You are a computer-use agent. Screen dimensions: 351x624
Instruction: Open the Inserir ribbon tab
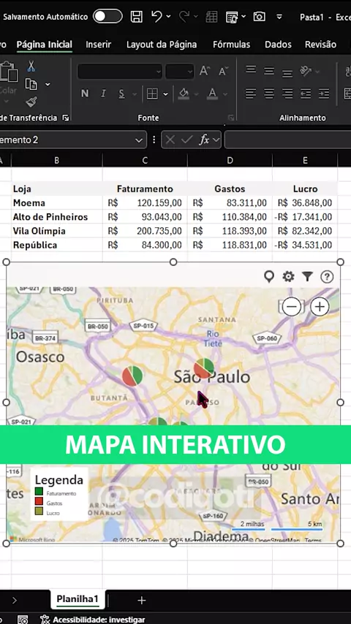99,45
